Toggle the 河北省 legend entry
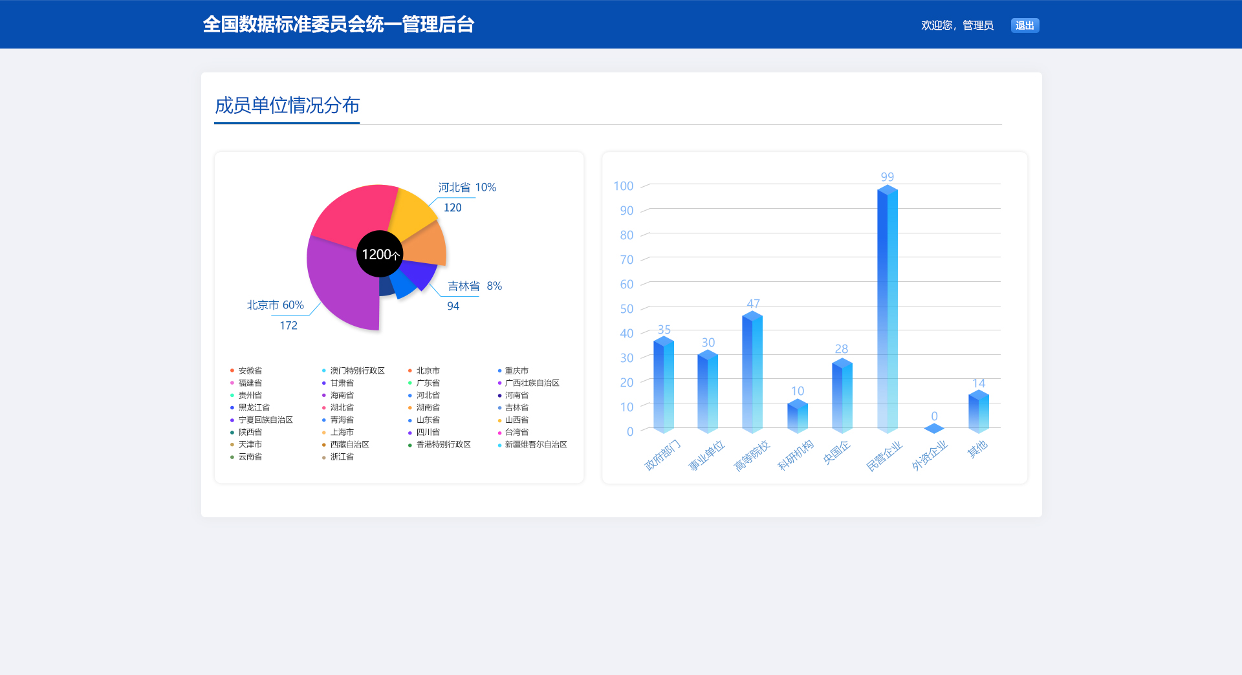1242x675 pixels. (428, 395)
